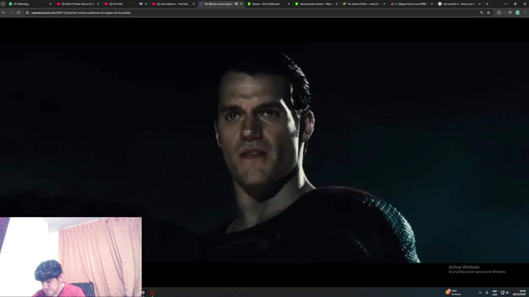Open the ESP LAA language switcher

pyautogui.click(x=495, y=292)
